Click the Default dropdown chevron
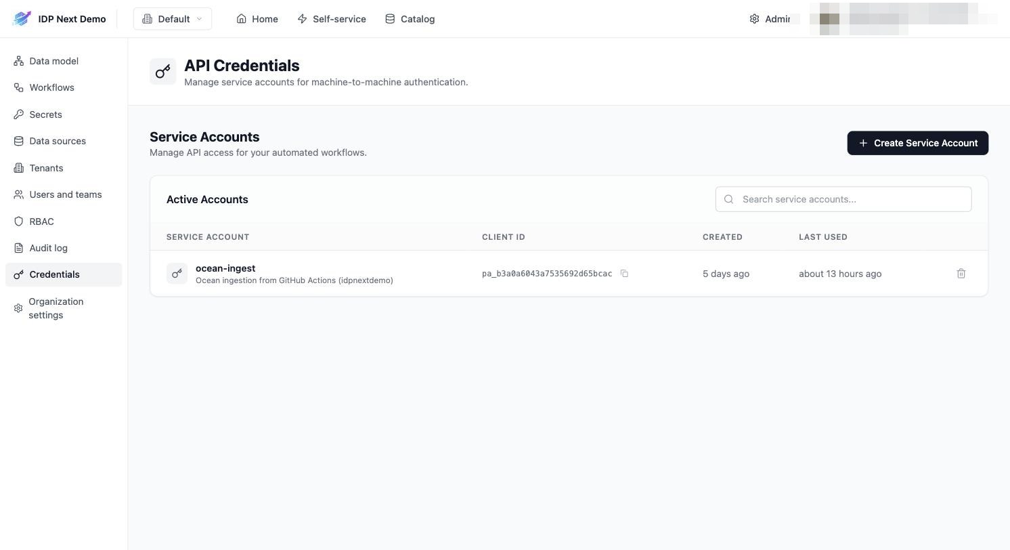Screen dimensions: 1010x550 (x=199, y=19)
